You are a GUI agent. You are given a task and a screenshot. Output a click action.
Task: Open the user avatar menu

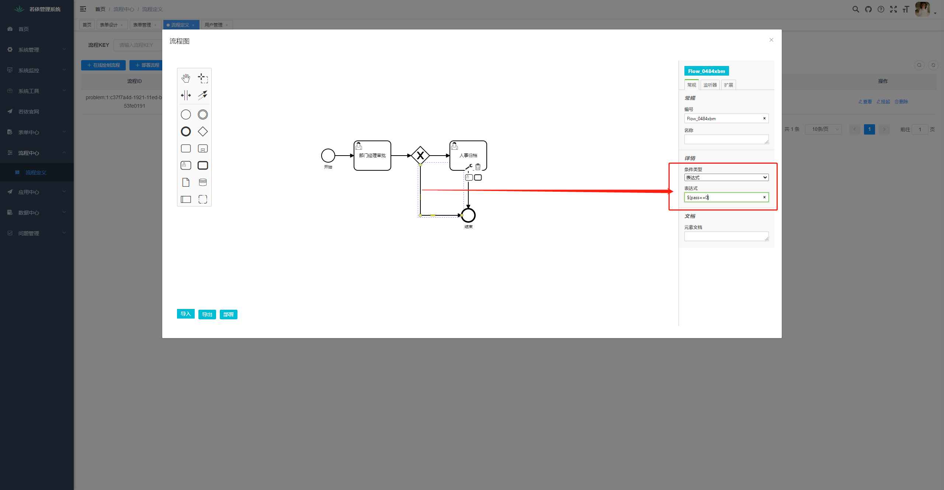pyautogui.click(x=923, y=9)
